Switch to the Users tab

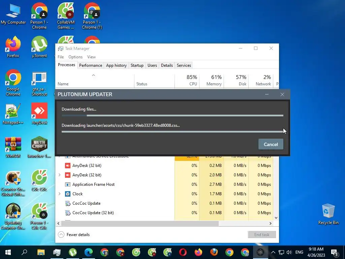[x=152, y=65]
